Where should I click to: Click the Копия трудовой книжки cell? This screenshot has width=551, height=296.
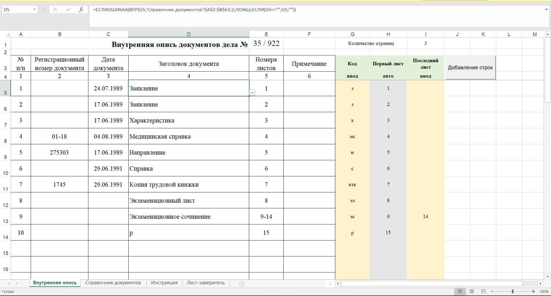pyautogui.click(x=189, y=185)
